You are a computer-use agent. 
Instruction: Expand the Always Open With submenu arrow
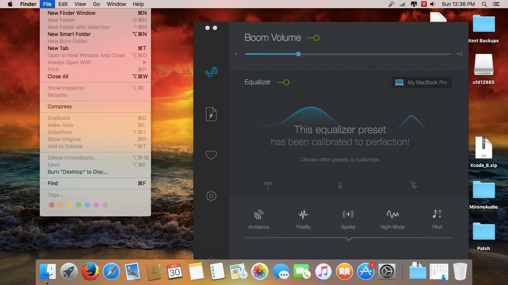(145, 62)
